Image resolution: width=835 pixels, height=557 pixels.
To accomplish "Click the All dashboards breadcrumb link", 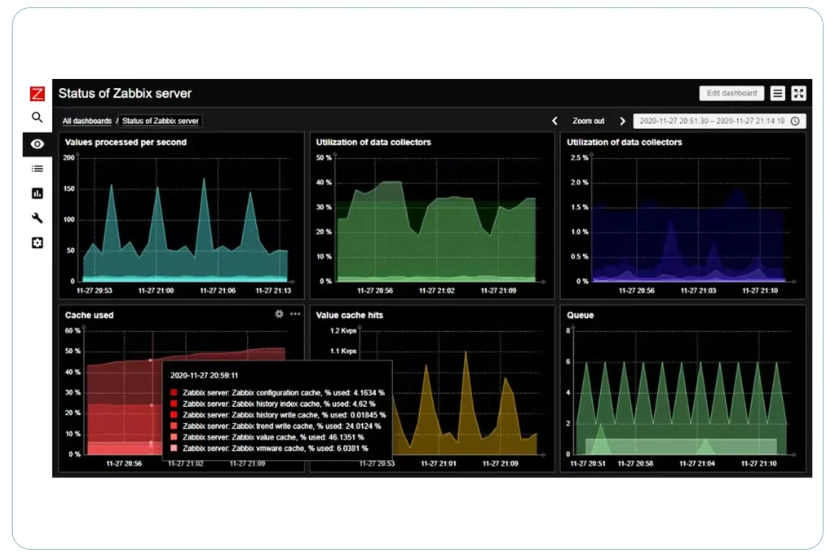I will [86, 121].
